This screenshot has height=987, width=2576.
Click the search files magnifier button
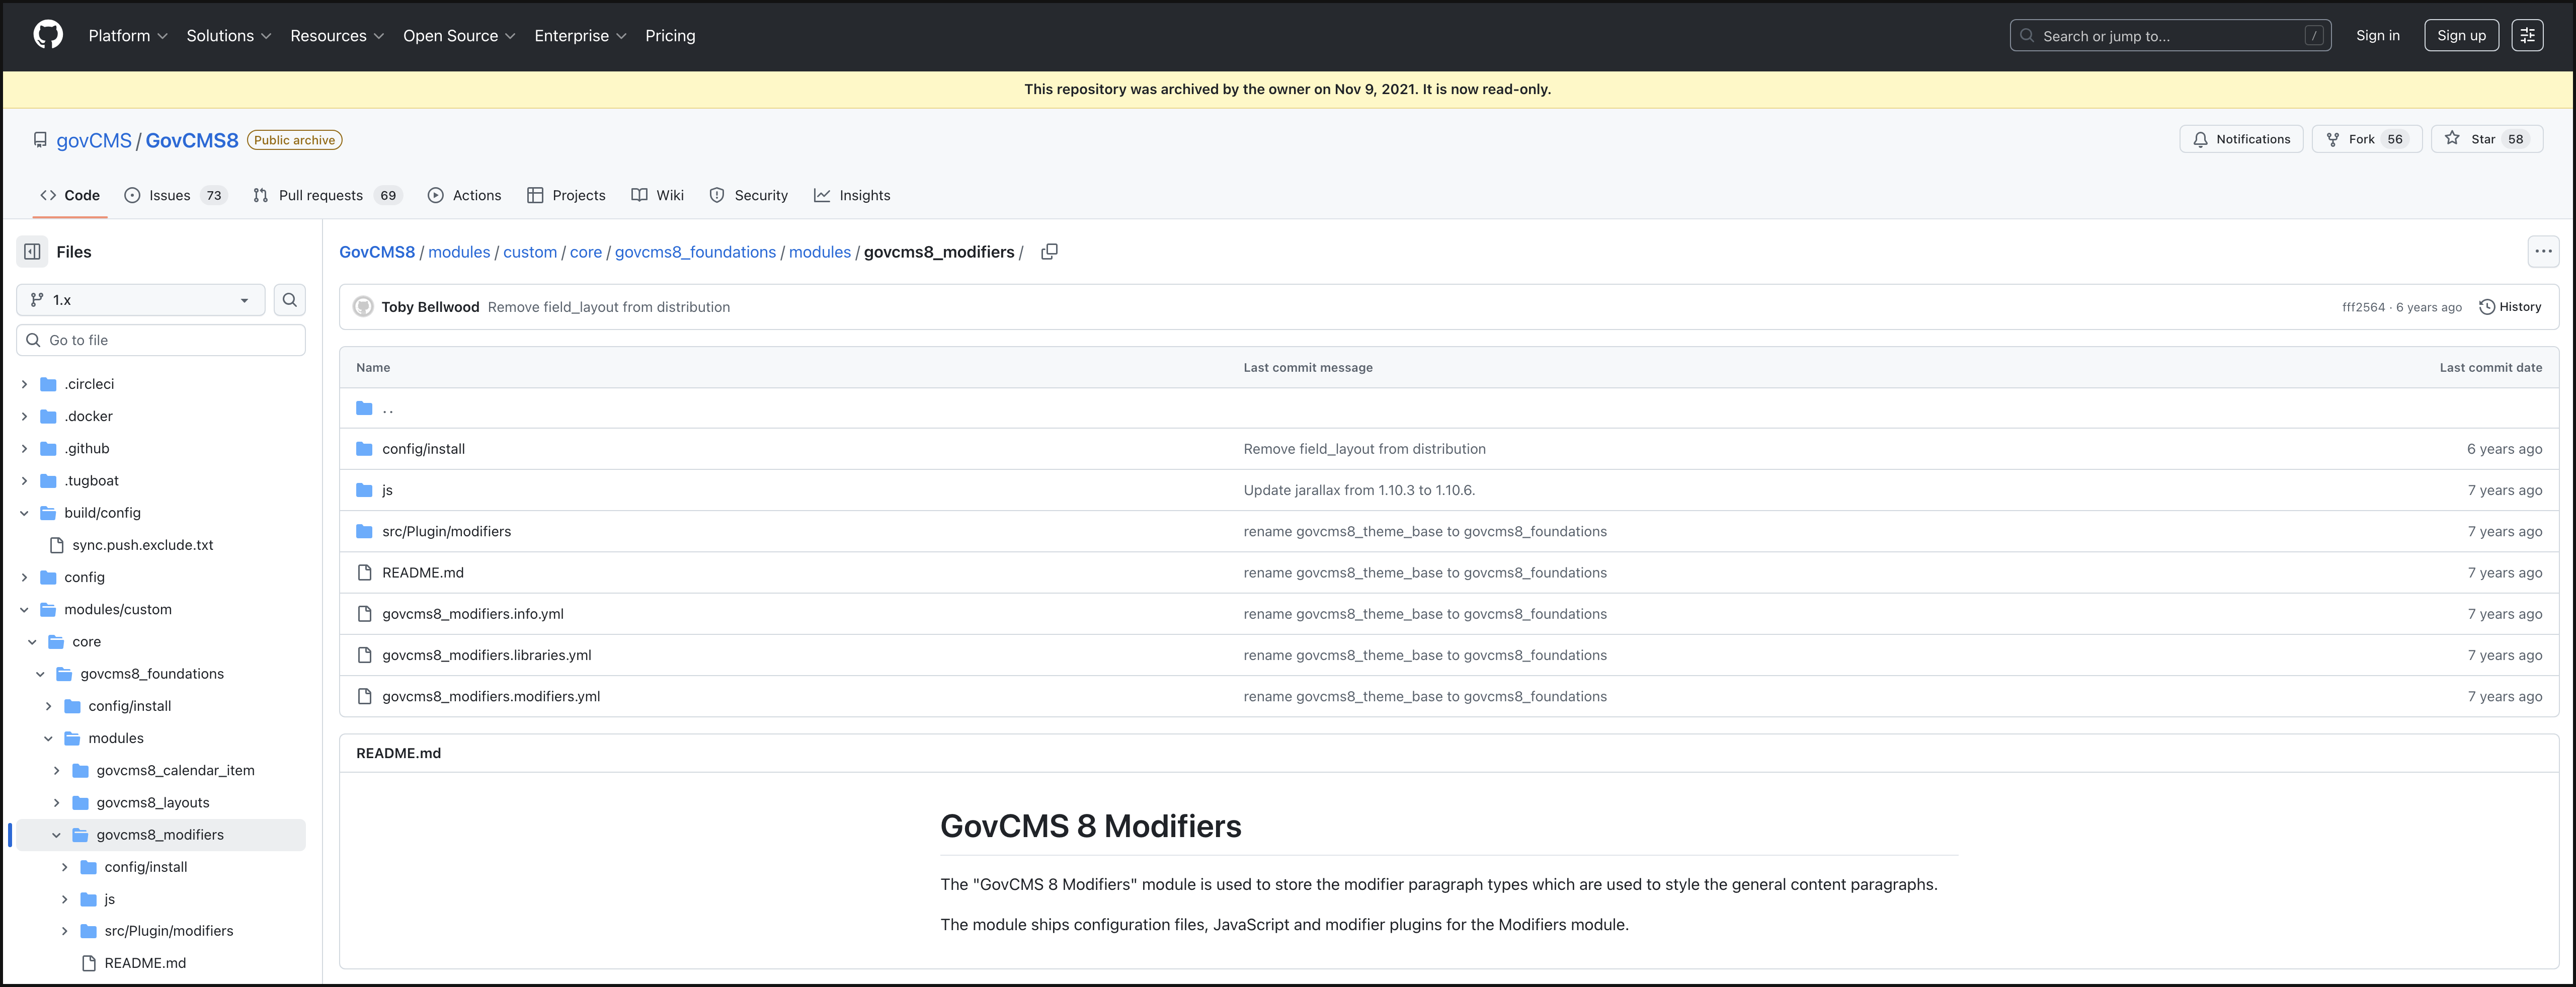pyautogui.click(x=289, y=300)
